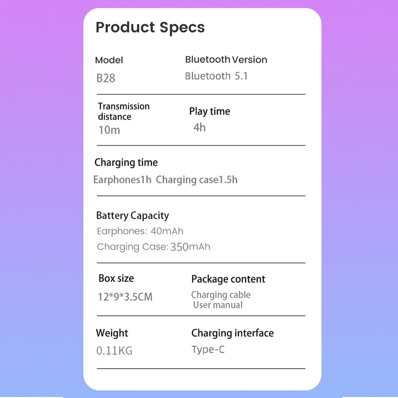The height and width of the screenshot is (398, 398).
Task: Click the Charging case1.5h text
Action: tap(197, 180)
